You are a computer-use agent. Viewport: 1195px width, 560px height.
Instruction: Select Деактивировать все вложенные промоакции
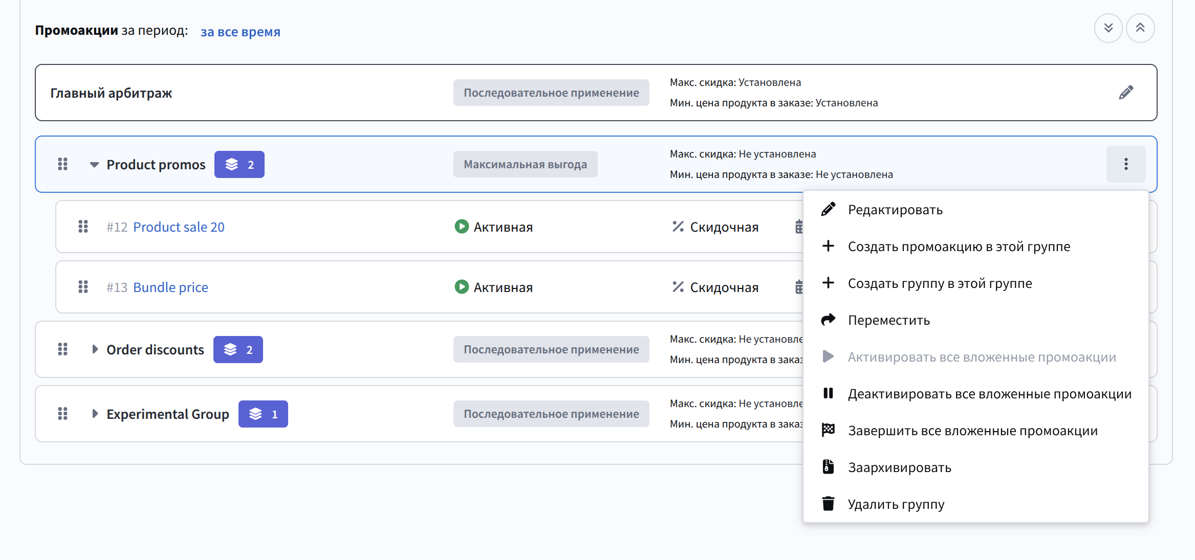tap(989, 394)
